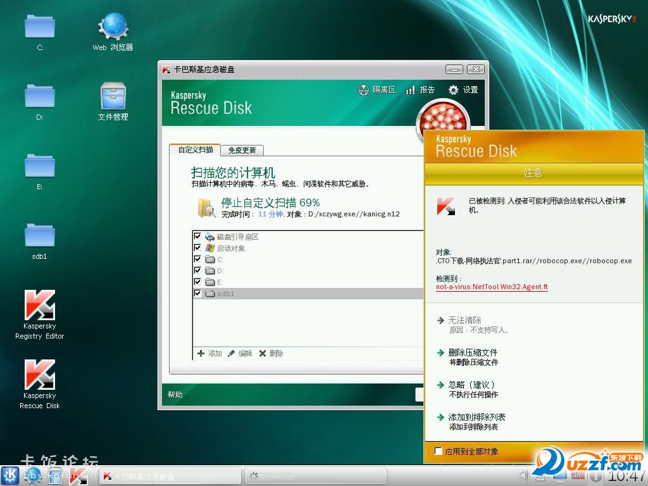Uncheck the sdb1 scan checkbox
The height and width of the screenshot is (486, 648).
tap(197, 293)
